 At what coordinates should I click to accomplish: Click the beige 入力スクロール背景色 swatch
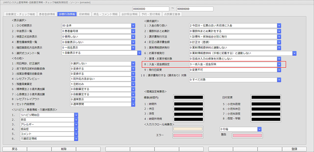(x=188, y=129)
